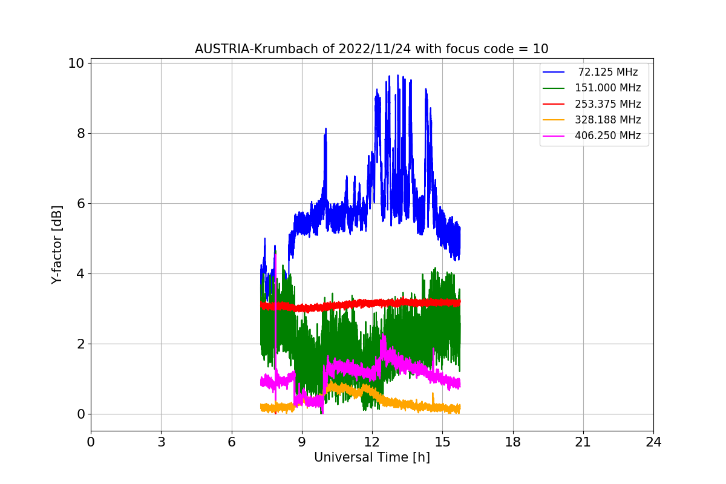The height and width of the screenshot is (484, 726).
Task: Click x-axis tick label 12
Action: (x=372, y=442)
